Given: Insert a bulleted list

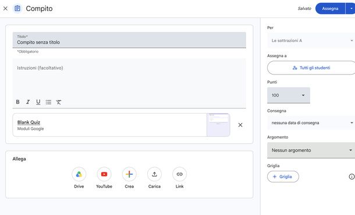Looking at the screenshot, I should coord(48,102).
